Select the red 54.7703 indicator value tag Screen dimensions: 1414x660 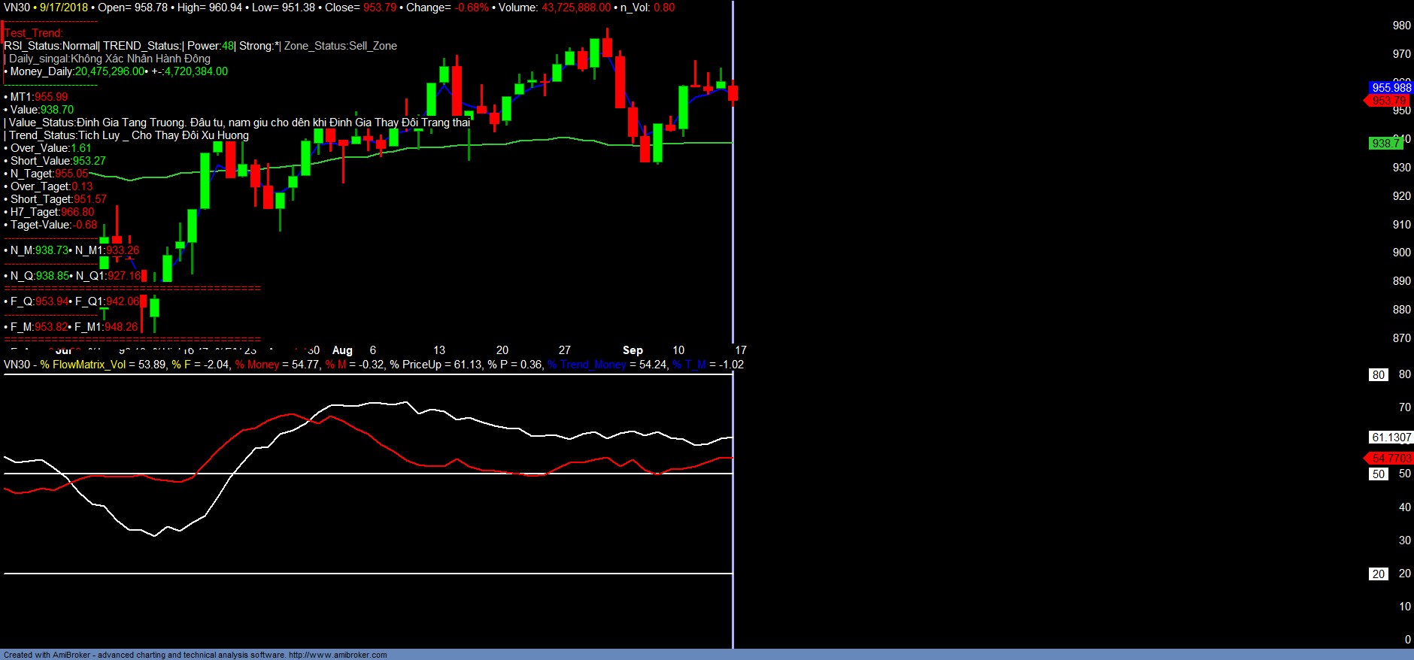coord(1391,458)
